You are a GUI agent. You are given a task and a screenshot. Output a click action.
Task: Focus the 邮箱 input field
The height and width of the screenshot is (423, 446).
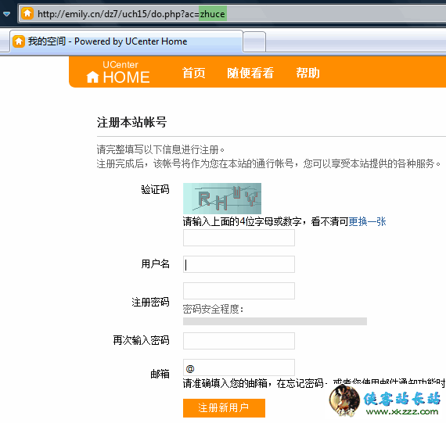point(239,367)
